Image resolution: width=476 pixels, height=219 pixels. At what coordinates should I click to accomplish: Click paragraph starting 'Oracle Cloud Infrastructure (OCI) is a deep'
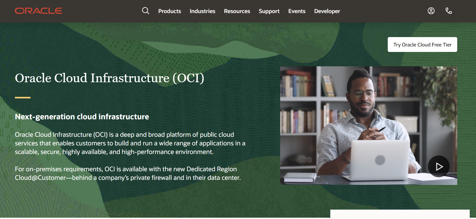point(130,143)
